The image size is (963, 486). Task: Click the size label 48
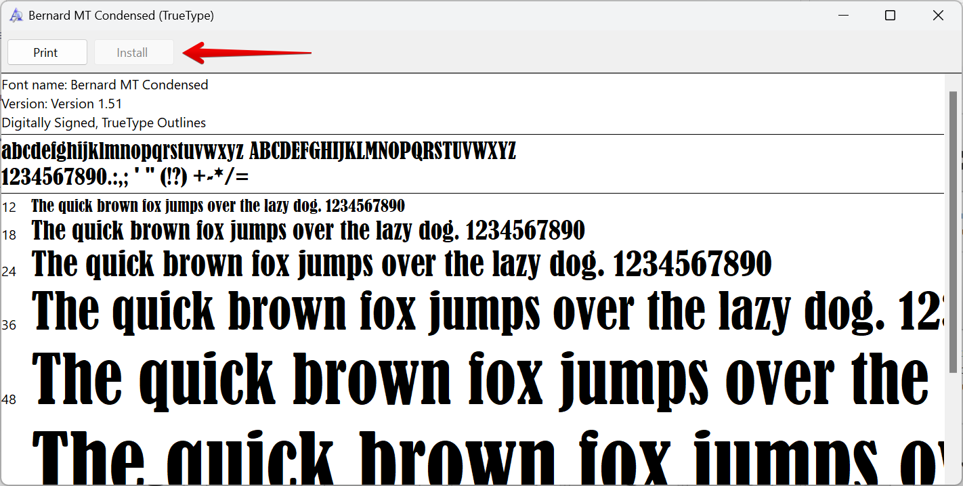coord(9,399)
